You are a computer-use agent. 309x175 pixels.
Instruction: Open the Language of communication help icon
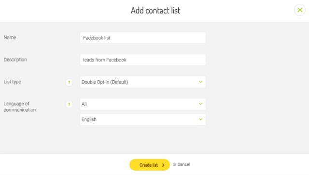(69, 104)
